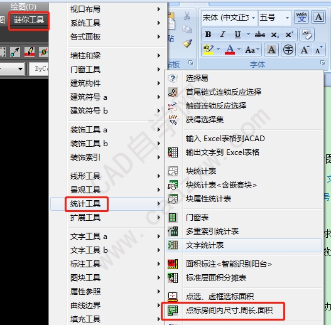Click the cut scissors icon
Image resolution: width=331 pixels, height=325 pixels.
(x=187, y=16)
